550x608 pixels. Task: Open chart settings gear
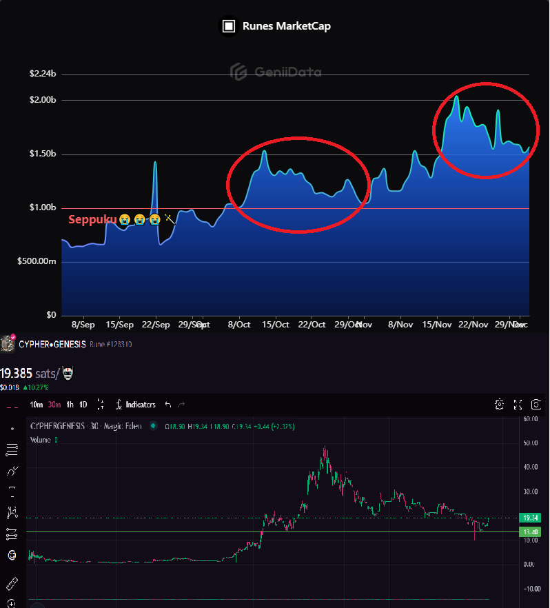click(x=500, y=405)
